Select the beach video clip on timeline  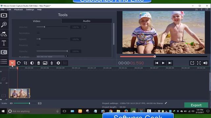[19, 93]
